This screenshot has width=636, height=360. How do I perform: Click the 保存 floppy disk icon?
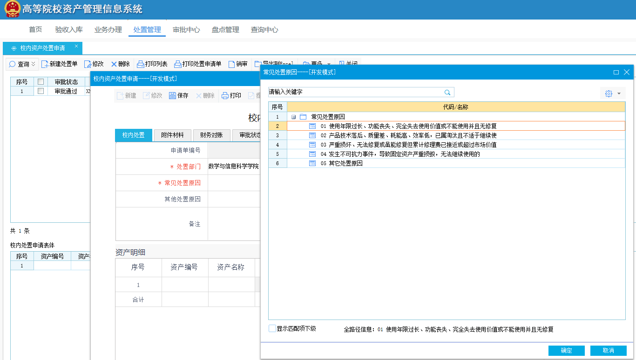point(172,96)
